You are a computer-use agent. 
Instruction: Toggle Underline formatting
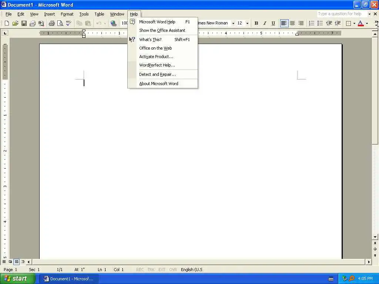(x=273, y=23)
